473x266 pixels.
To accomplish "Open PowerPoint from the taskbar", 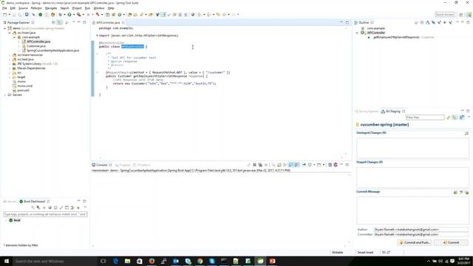I will [273, 261].
